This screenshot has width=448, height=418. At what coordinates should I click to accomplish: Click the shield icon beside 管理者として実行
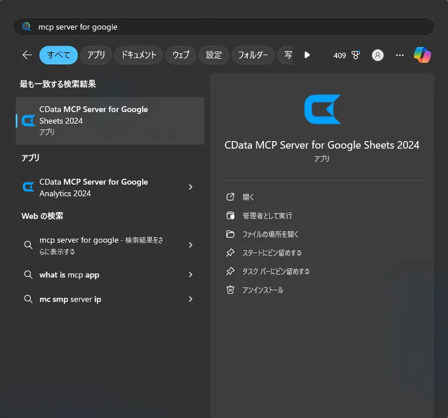tap(230, 215)
